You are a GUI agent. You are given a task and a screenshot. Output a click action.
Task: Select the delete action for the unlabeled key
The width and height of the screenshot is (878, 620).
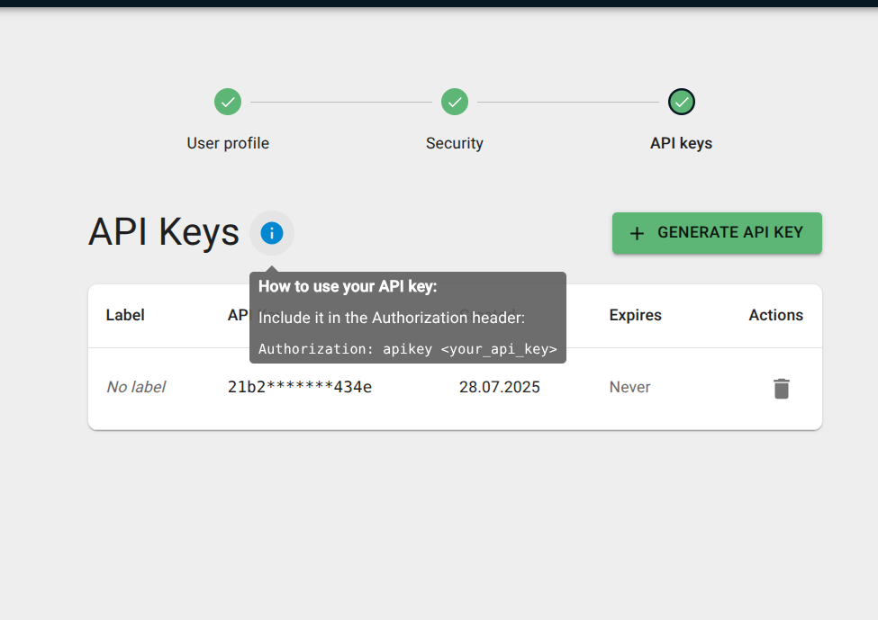click(x=780, y=388)
